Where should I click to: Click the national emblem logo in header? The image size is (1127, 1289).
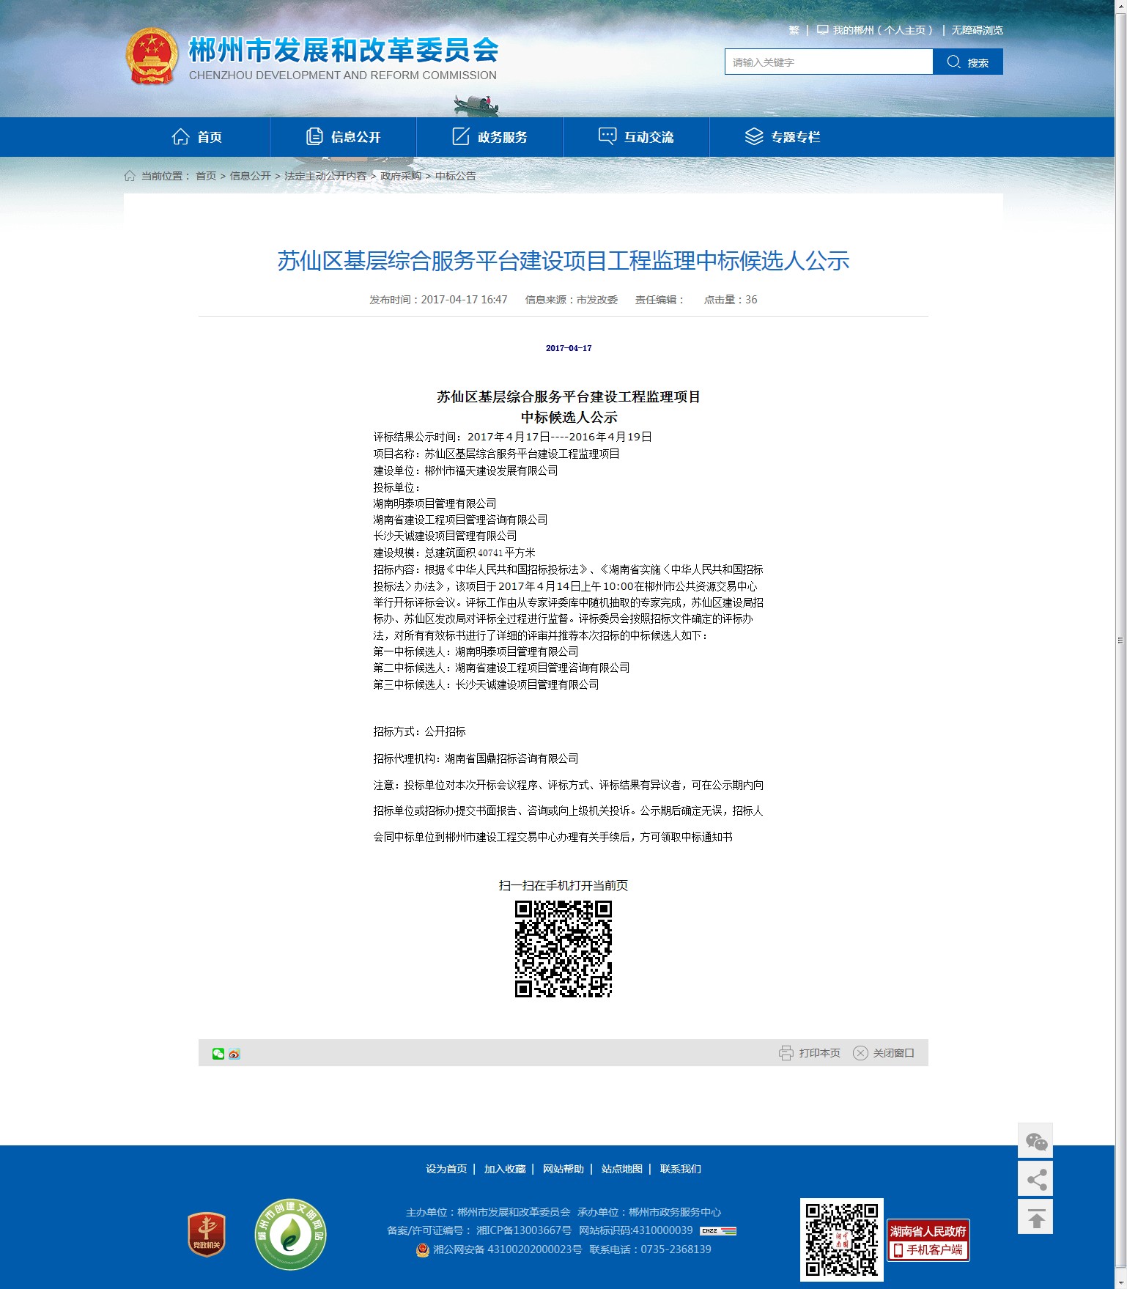(x=152, y=56)
